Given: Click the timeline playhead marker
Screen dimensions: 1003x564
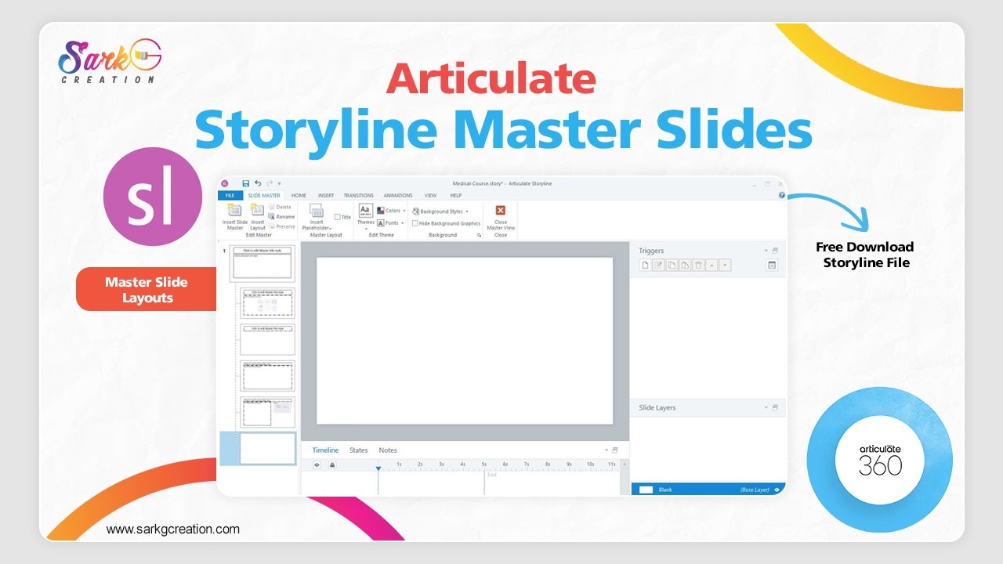Looking at the screenshot, I should 378,468.
